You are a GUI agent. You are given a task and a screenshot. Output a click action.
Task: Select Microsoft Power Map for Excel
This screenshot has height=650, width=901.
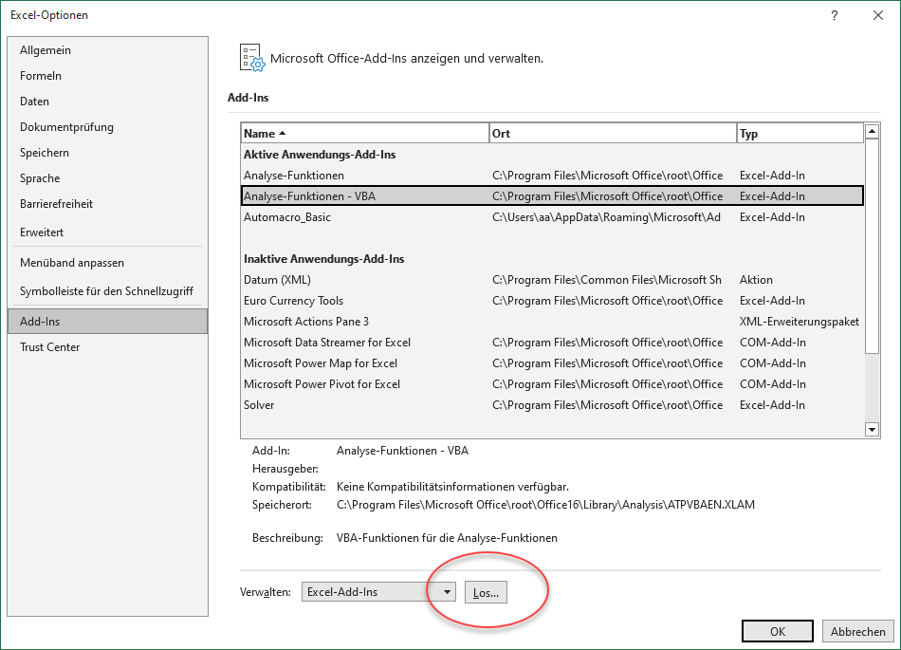click(552, 363)
